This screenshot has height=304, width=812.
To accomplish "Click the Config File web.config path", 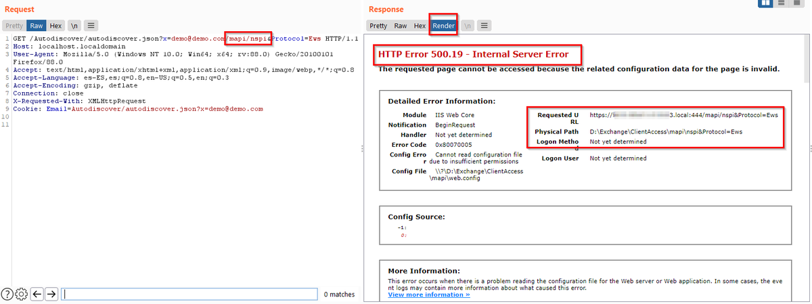I will pyautogui.click(x=476, y=175).
